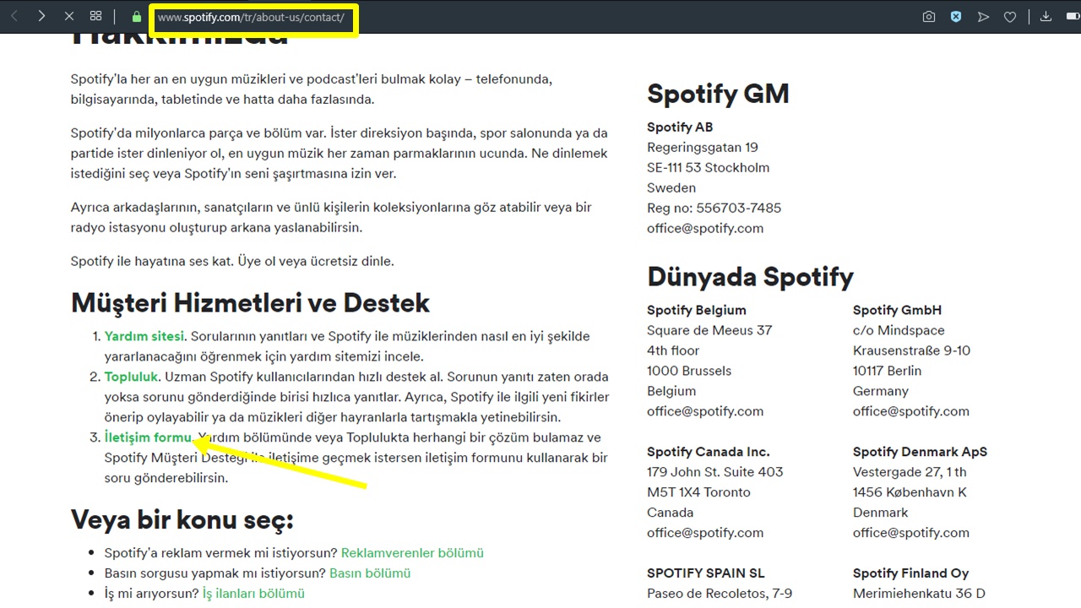
Task: Navigate back using the back arrow
Action: click(x=14, y=15)
